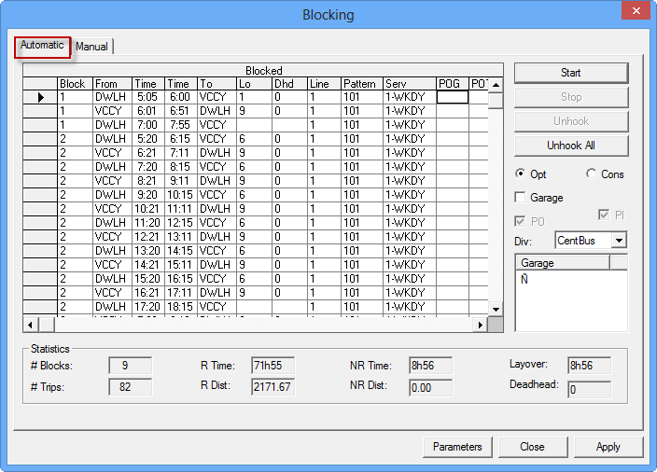Click the Close button at bottom

tap(532, 447)
